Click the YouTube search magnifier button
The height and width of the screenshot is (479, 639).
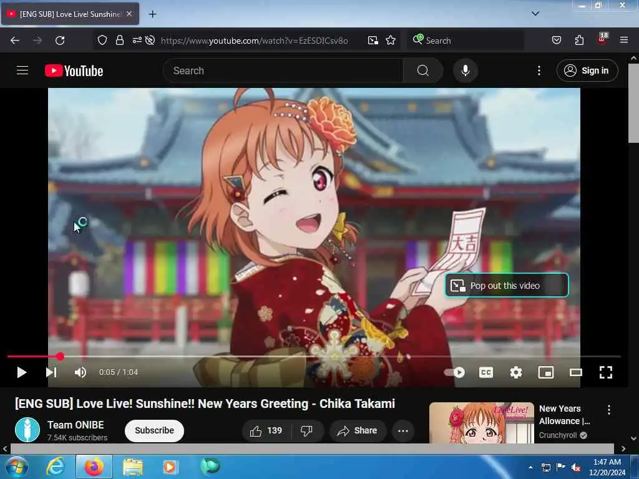[423, 70]
